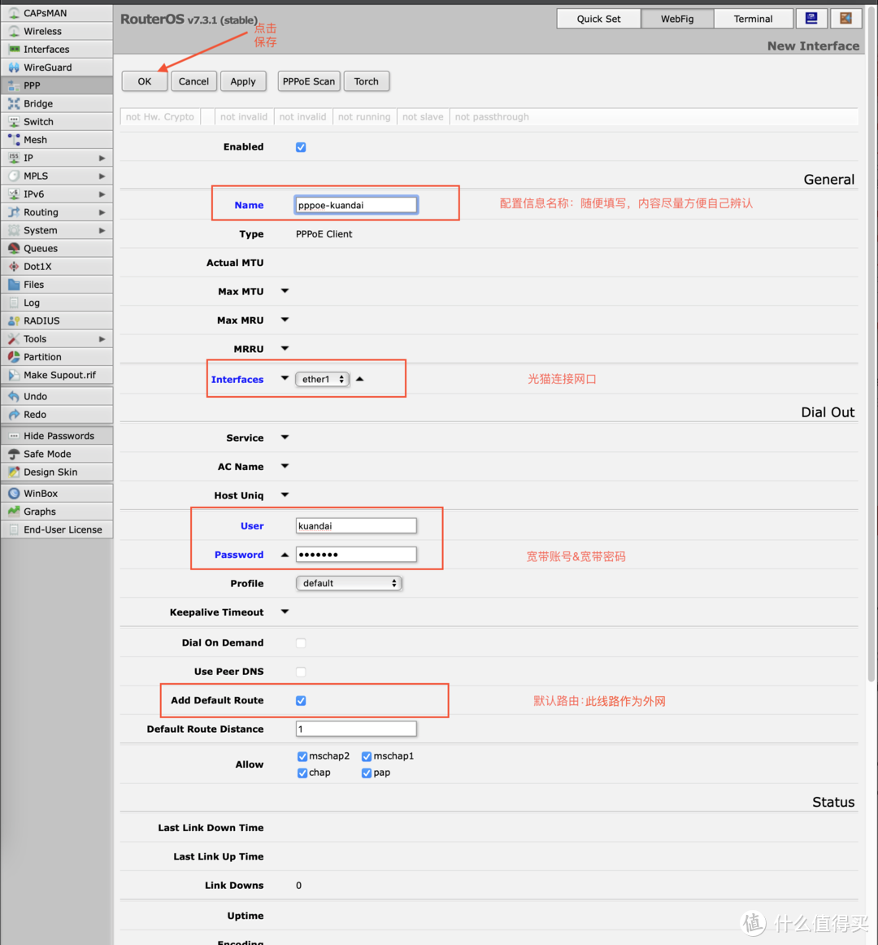Click the Make Supout.rif icon
Viewport: 878px width, 945px height.
click(14, 374)
